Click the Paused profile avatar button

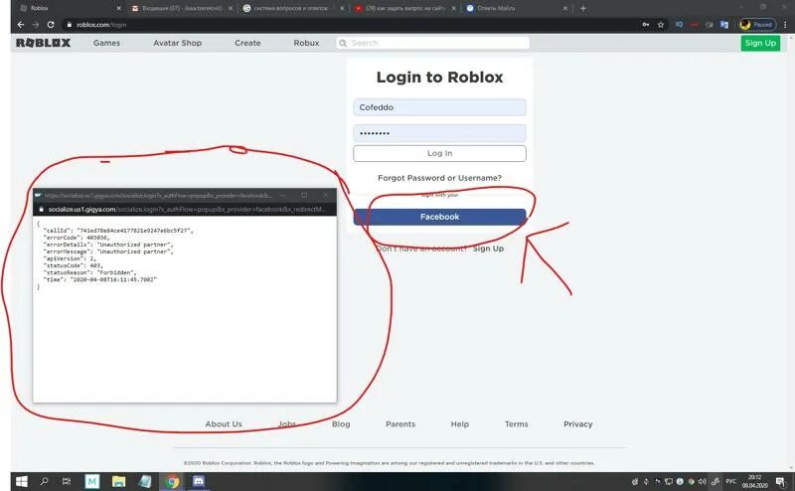757,24
